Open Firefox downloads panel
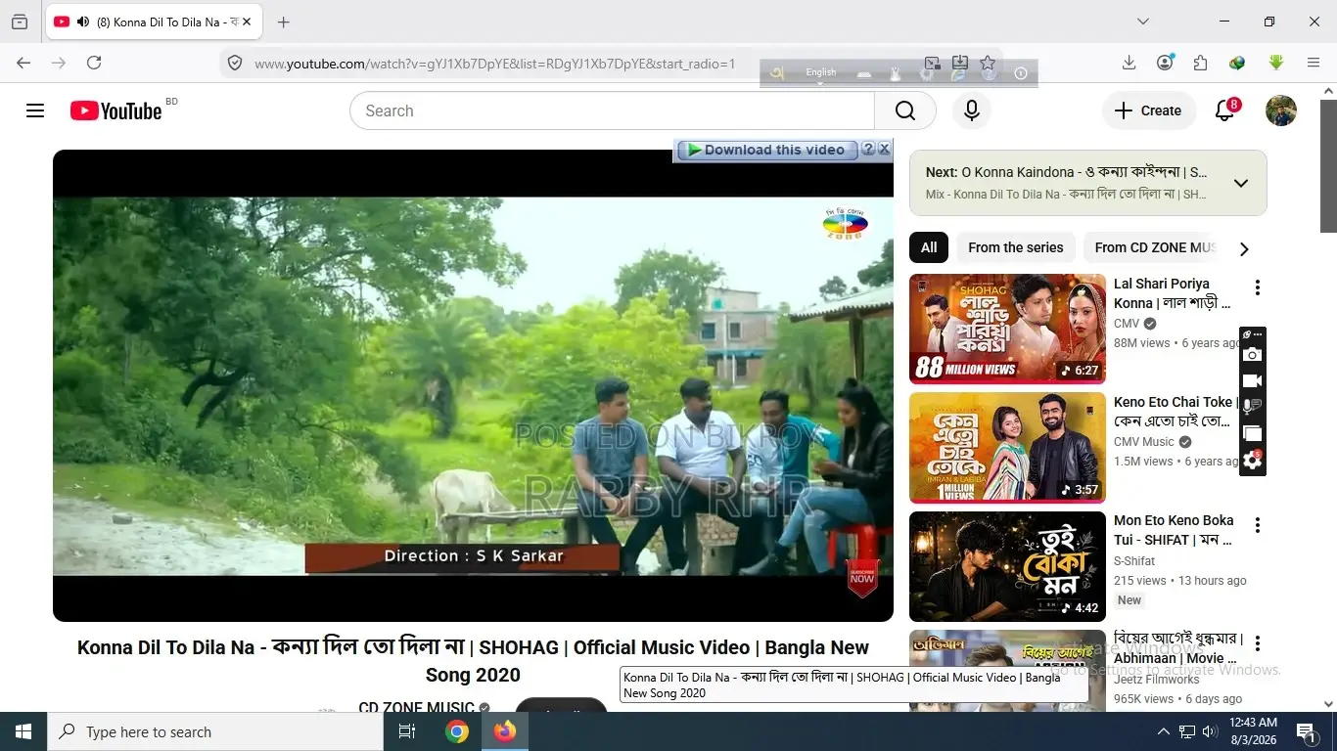Image resolution: width=1337 pixels, height=751 pixels. 1129,63
